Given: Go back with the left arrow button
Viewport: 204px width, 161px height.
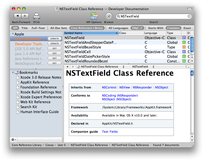Looking at the screenshot, I should (17, 16).
